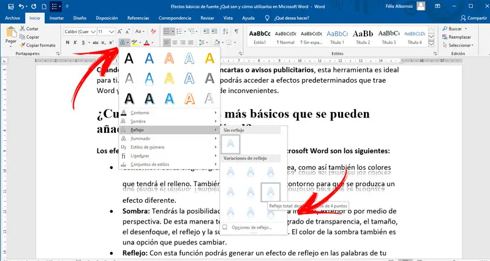Image resolution: width=490 pixels, height=261 pixels.
Task: Toggle underline (S) formatting
Action: [x=83, y=42]
